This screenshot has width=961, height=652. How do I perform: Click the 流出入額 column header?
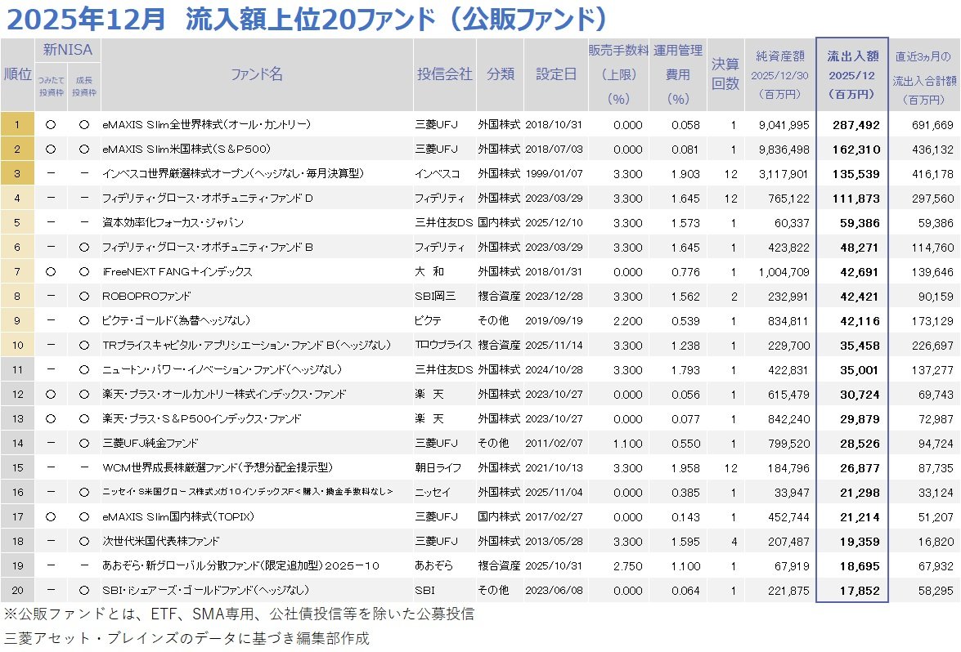[x=852, y=74]
